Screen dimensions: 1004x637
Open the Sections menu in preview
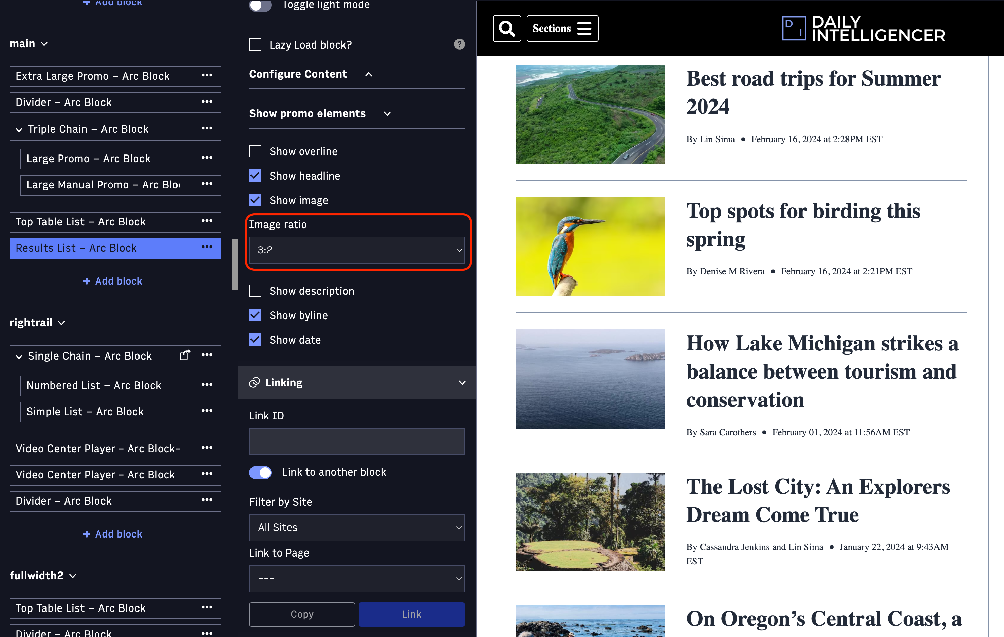(562, 29)
